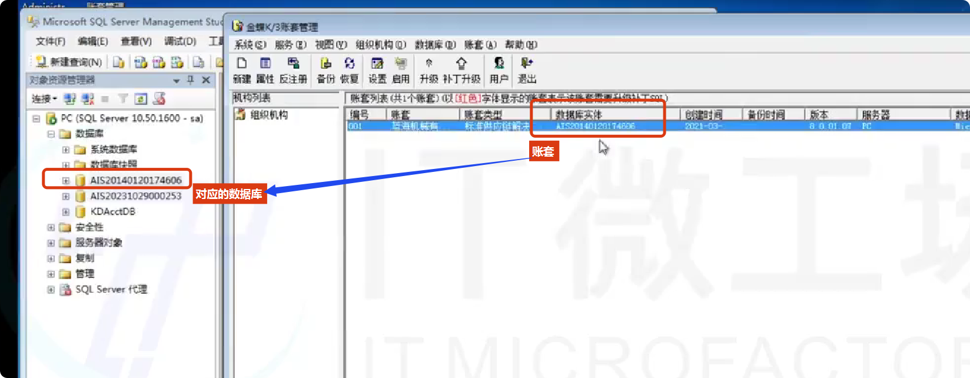Collapse the 数据库 folder node
Image resolution: width=970 pixels, height=378 pixels.
(x=51, y=134)
